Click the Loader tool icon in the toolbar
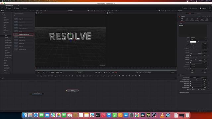Image resolution: width=212 pixels, height=119 pixels. [37, 76]
